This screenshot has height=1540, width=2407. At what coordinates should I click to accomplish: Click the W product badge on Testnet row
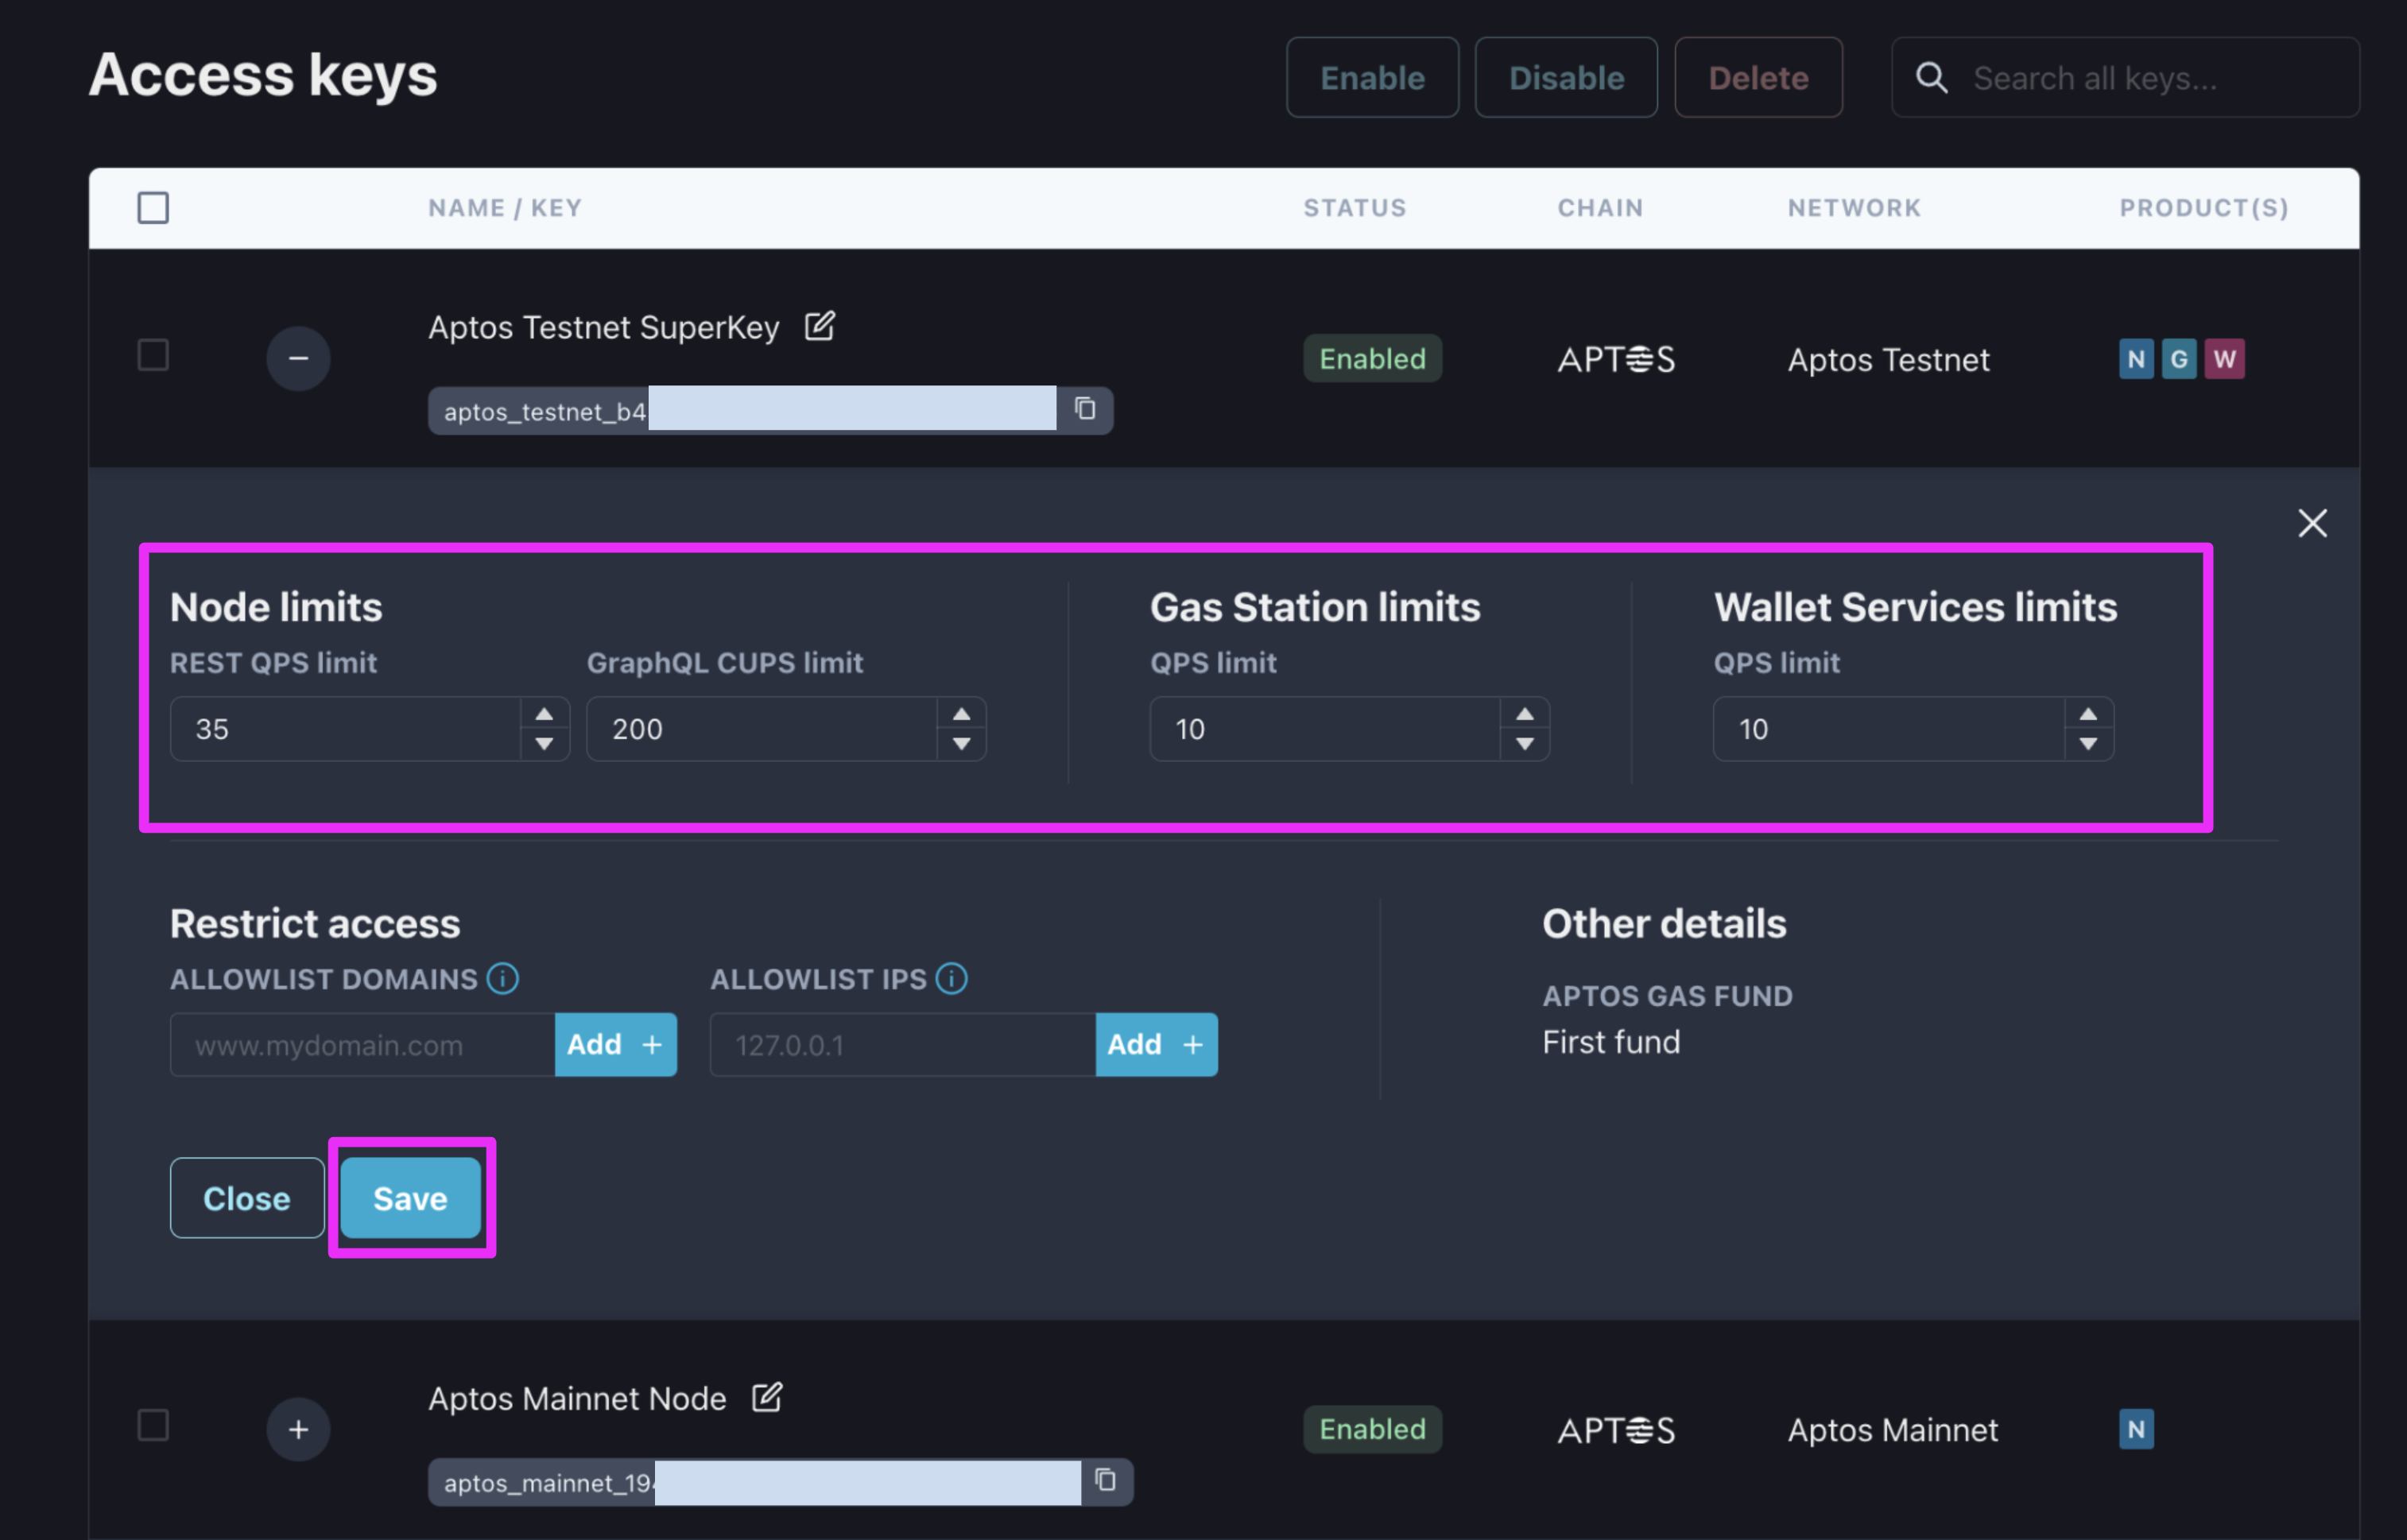2224,359
